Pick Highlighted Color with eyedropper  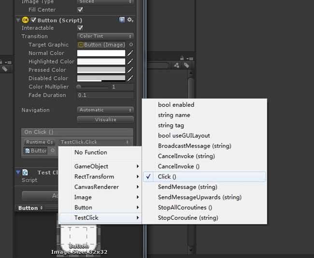130,61
